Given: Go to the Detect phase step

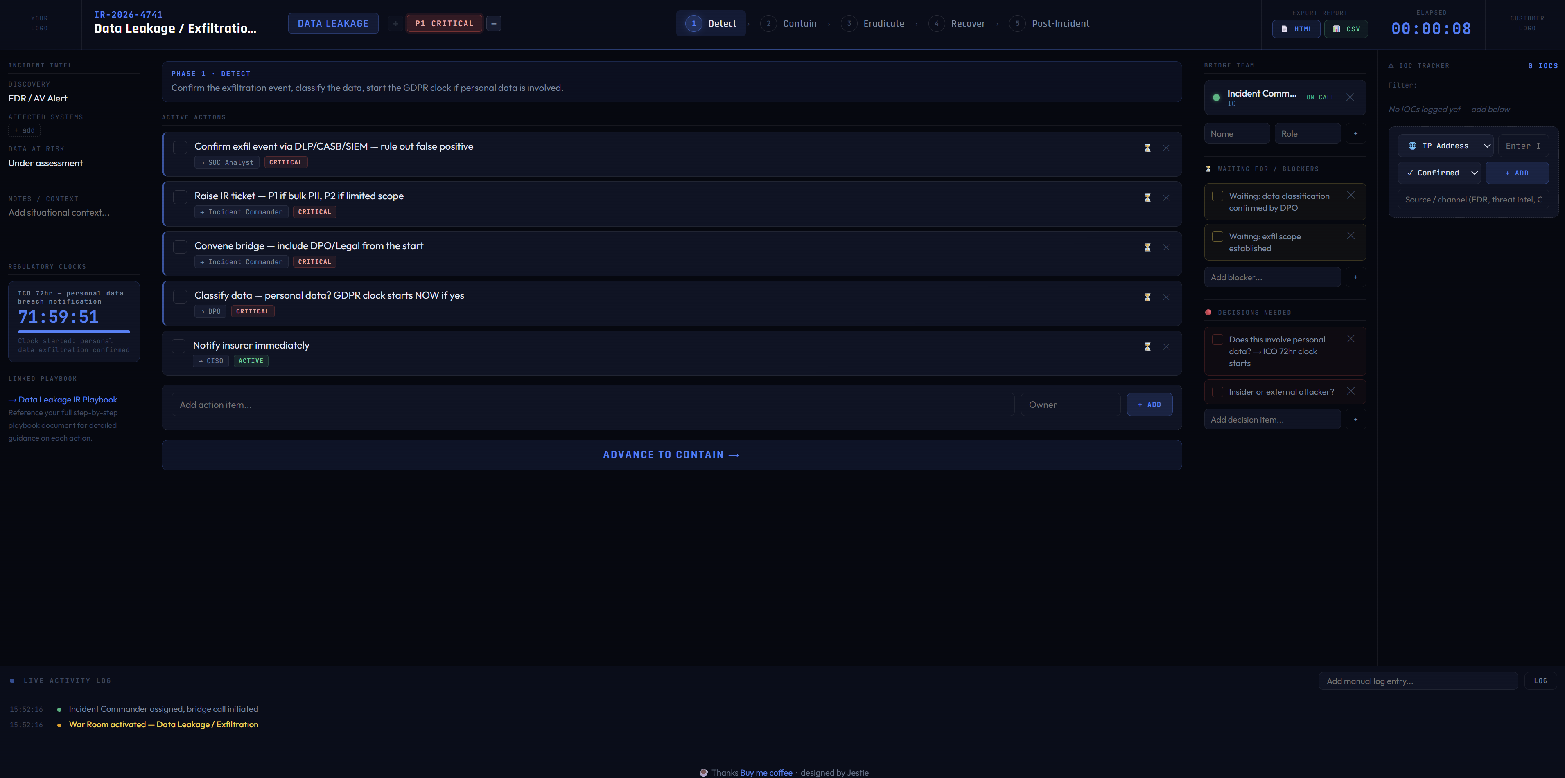Looking at the screenshot, I should pos(711,24).
